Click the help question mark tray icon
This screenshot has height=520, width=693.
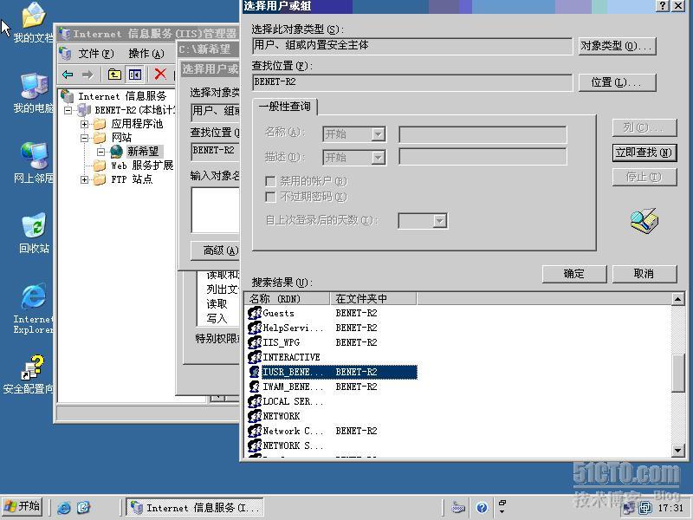(482, 508)
